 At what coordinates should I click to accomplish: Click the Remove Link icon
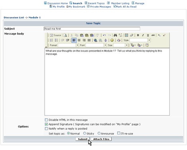[x=100, y=40]
